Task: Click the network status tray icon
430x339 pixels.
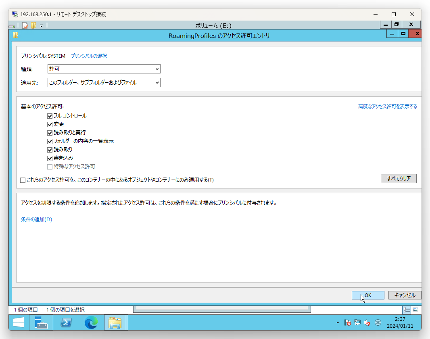Action: [357, 322]
